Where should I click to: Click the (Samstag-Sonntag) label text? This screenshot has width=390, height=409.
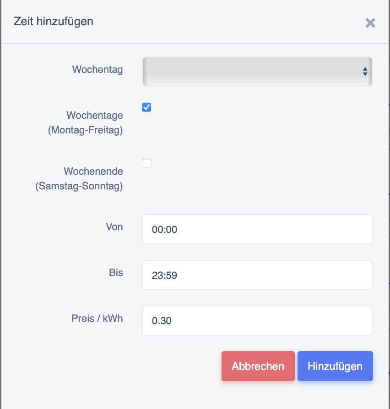point(79,186)
